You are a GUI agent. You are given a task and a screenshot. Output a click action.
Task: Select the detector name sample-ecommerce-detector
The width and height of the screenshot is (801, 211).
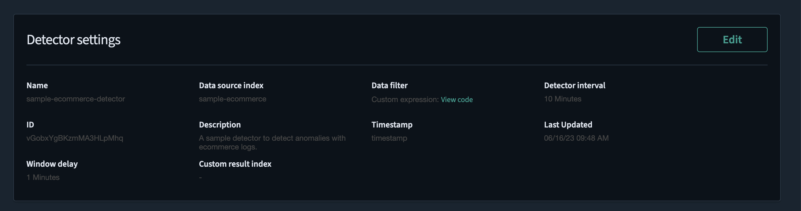pos(76,99)
